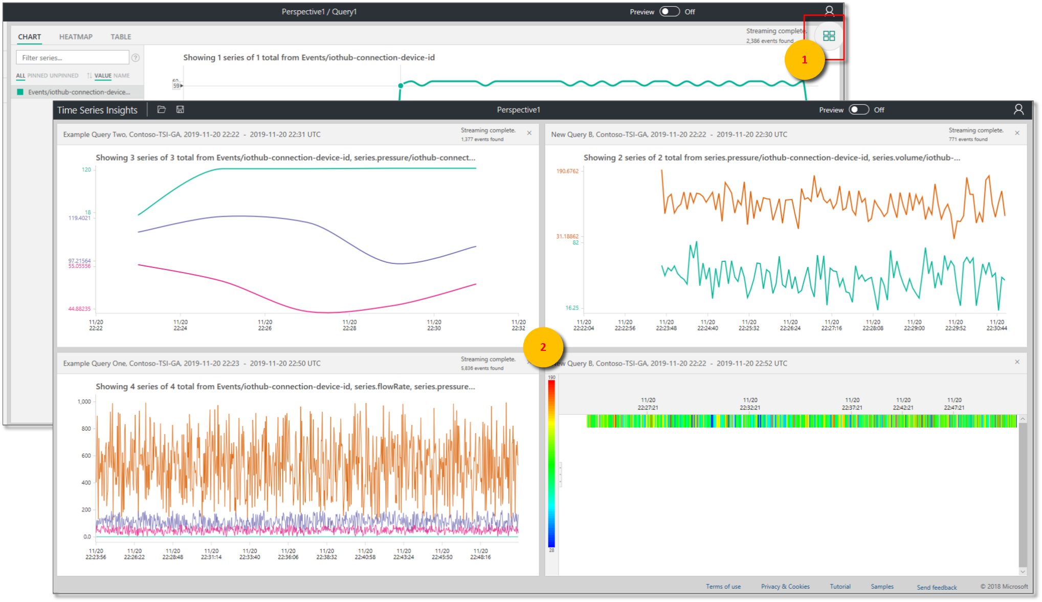Click the Events/iothub-connection-device green color swatch
Screen dimensions: 1042x602
coord(20,92)
